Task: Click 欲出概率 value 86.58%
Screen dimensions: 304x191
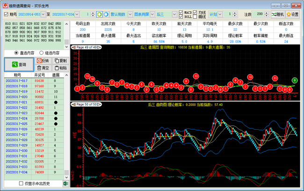Action: (x=159, y=42)
